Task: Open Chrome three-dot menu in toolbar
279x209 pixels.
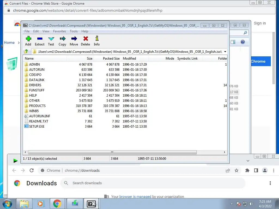Action: (274, 170)
